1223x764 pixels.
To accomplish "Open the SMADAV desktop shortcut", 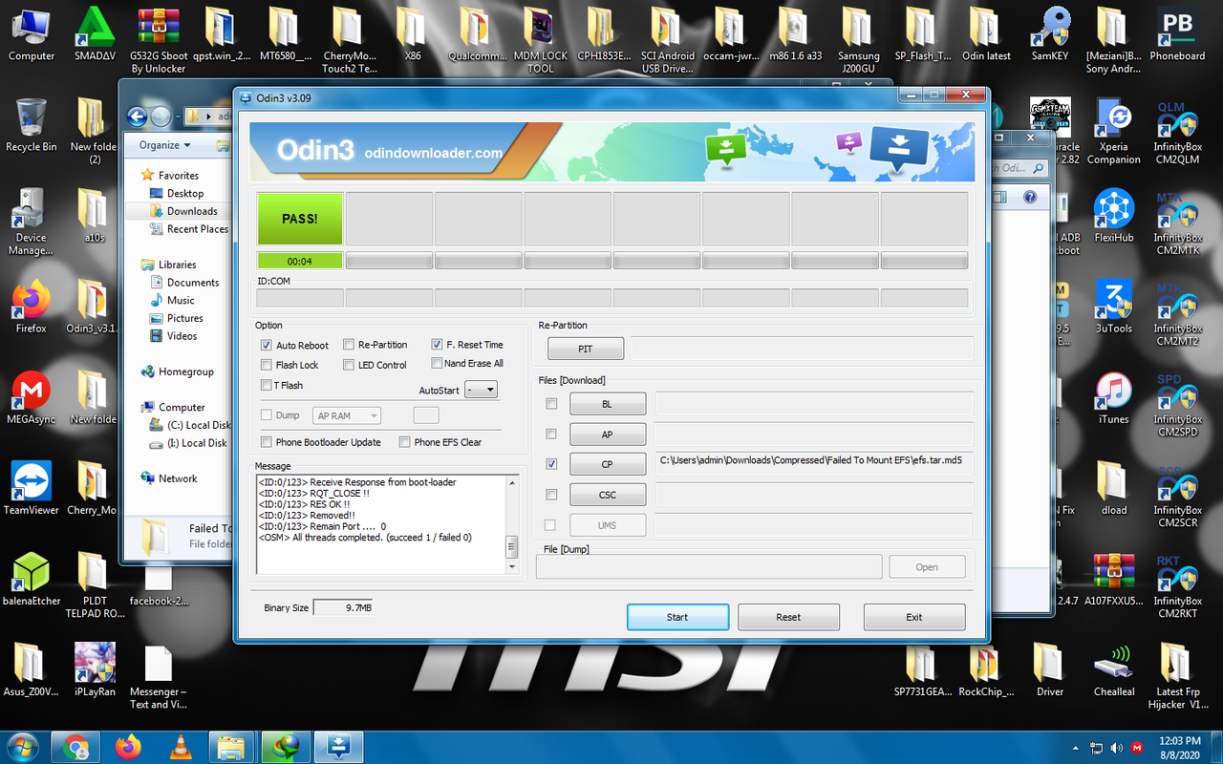I will click(96, 36).
